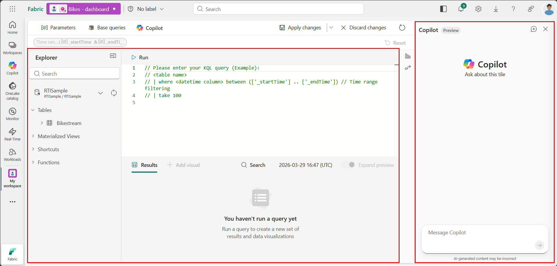This screenshot has width=557, height=266.
Task: Expand the Bikestream table
Action: (x=42, y=123)
